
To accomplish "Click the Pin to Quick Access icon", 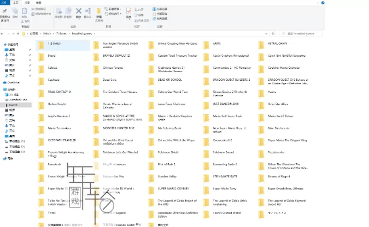I will click(x=5, y=12).
